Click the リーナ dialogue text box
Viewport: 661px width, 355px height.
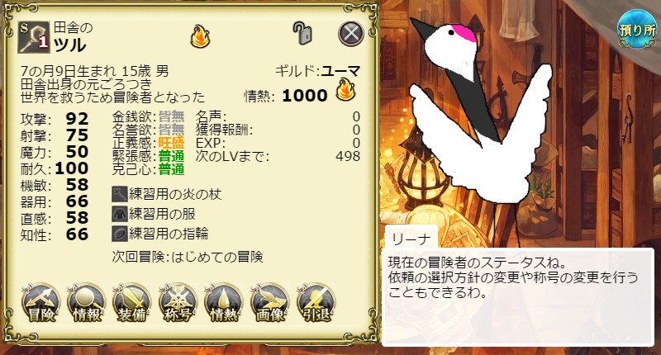pyautogui.click(x=518, y=297)
